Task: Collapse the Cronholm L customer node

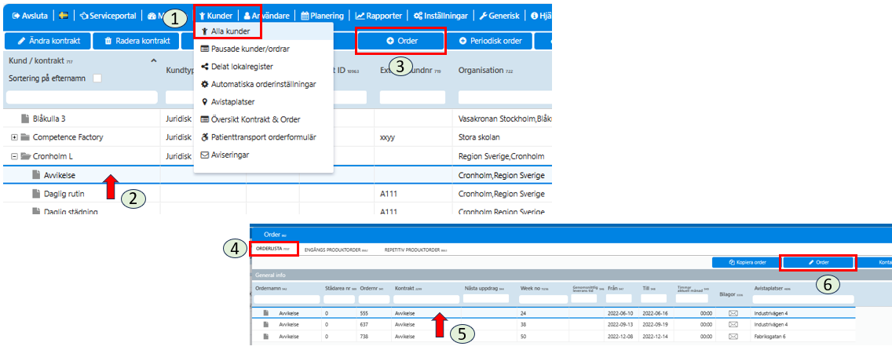Action: pos(14,156)
